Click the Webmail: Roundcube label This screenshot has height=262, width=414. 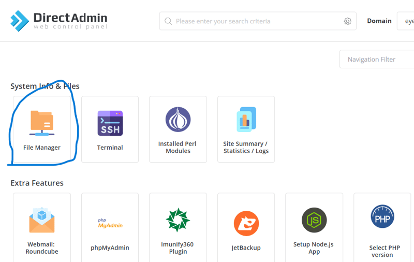tap(41, 248)
